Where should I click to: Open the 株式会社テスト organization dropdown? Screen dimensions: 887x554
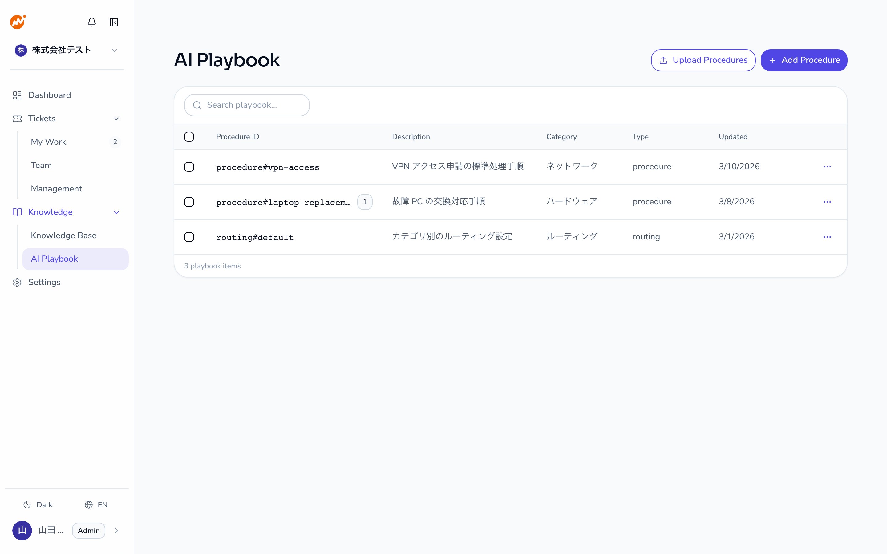[x=67, y=50]
